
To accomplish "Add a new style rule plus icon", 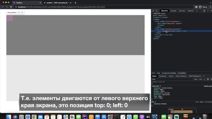I will [x=204, y=79].
